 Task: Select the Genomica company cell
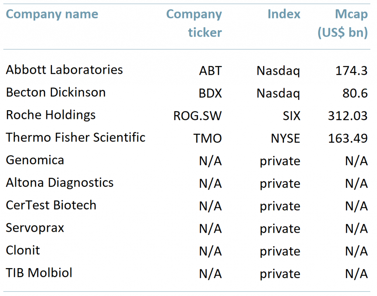point(35,160)
